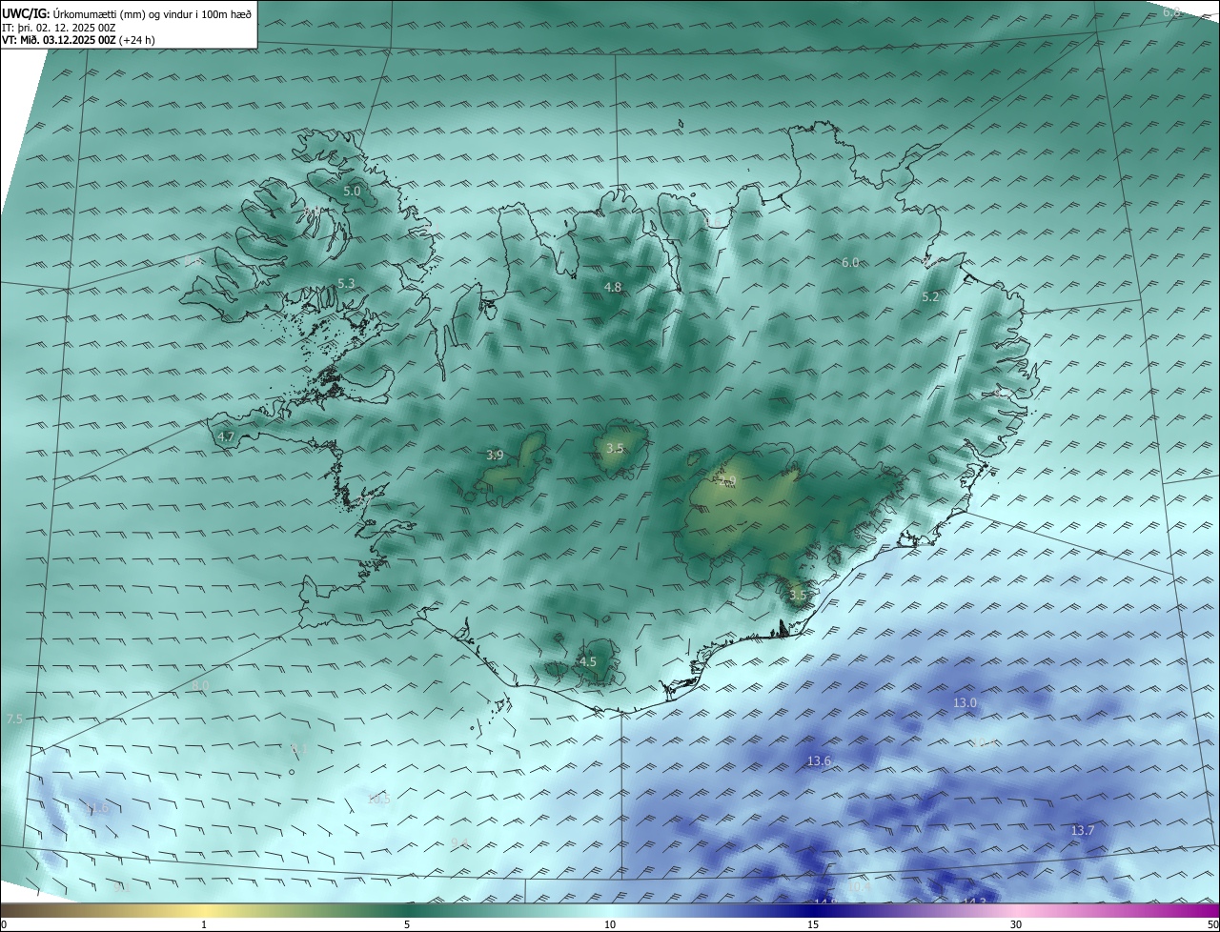Click the 11.6 precipitation value over the sea
Screen dimensions: 1220x932
point(97,809)
